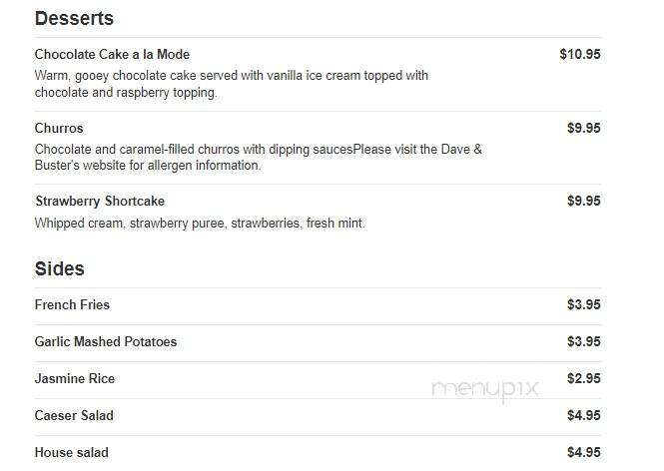Click the menupix watermark logo

485,390
